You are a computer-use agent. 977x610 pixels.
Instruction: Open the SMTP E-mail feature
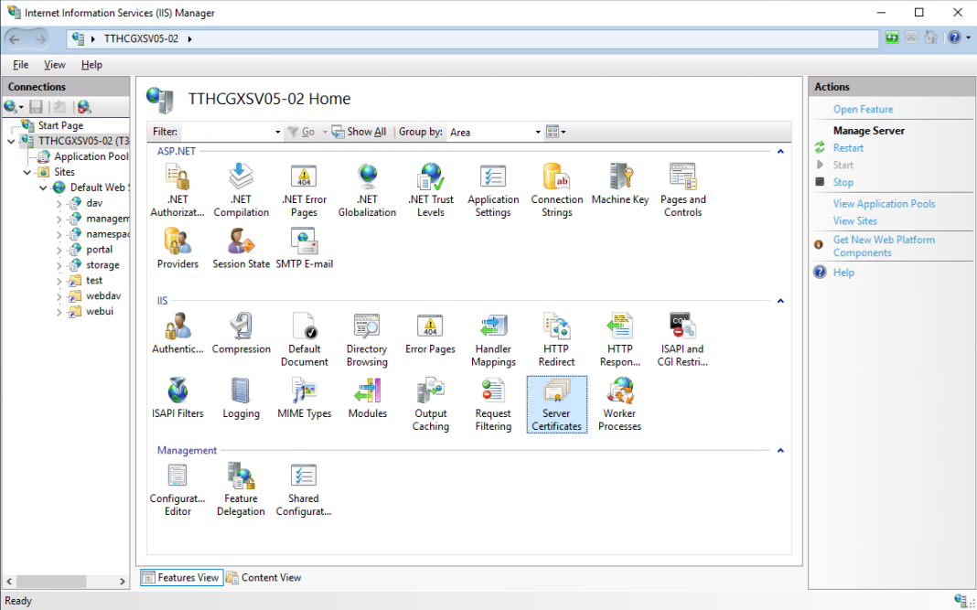tap(304, 248)
